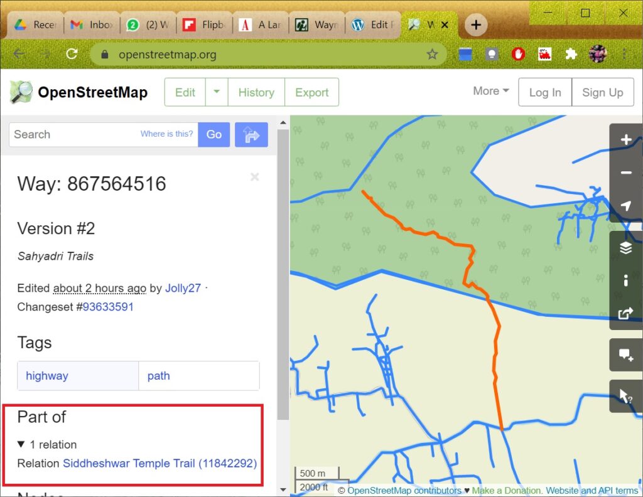Open the Edit dropdown arrow
This screenshot has height=497, width=643.
(x=217, y=92)
